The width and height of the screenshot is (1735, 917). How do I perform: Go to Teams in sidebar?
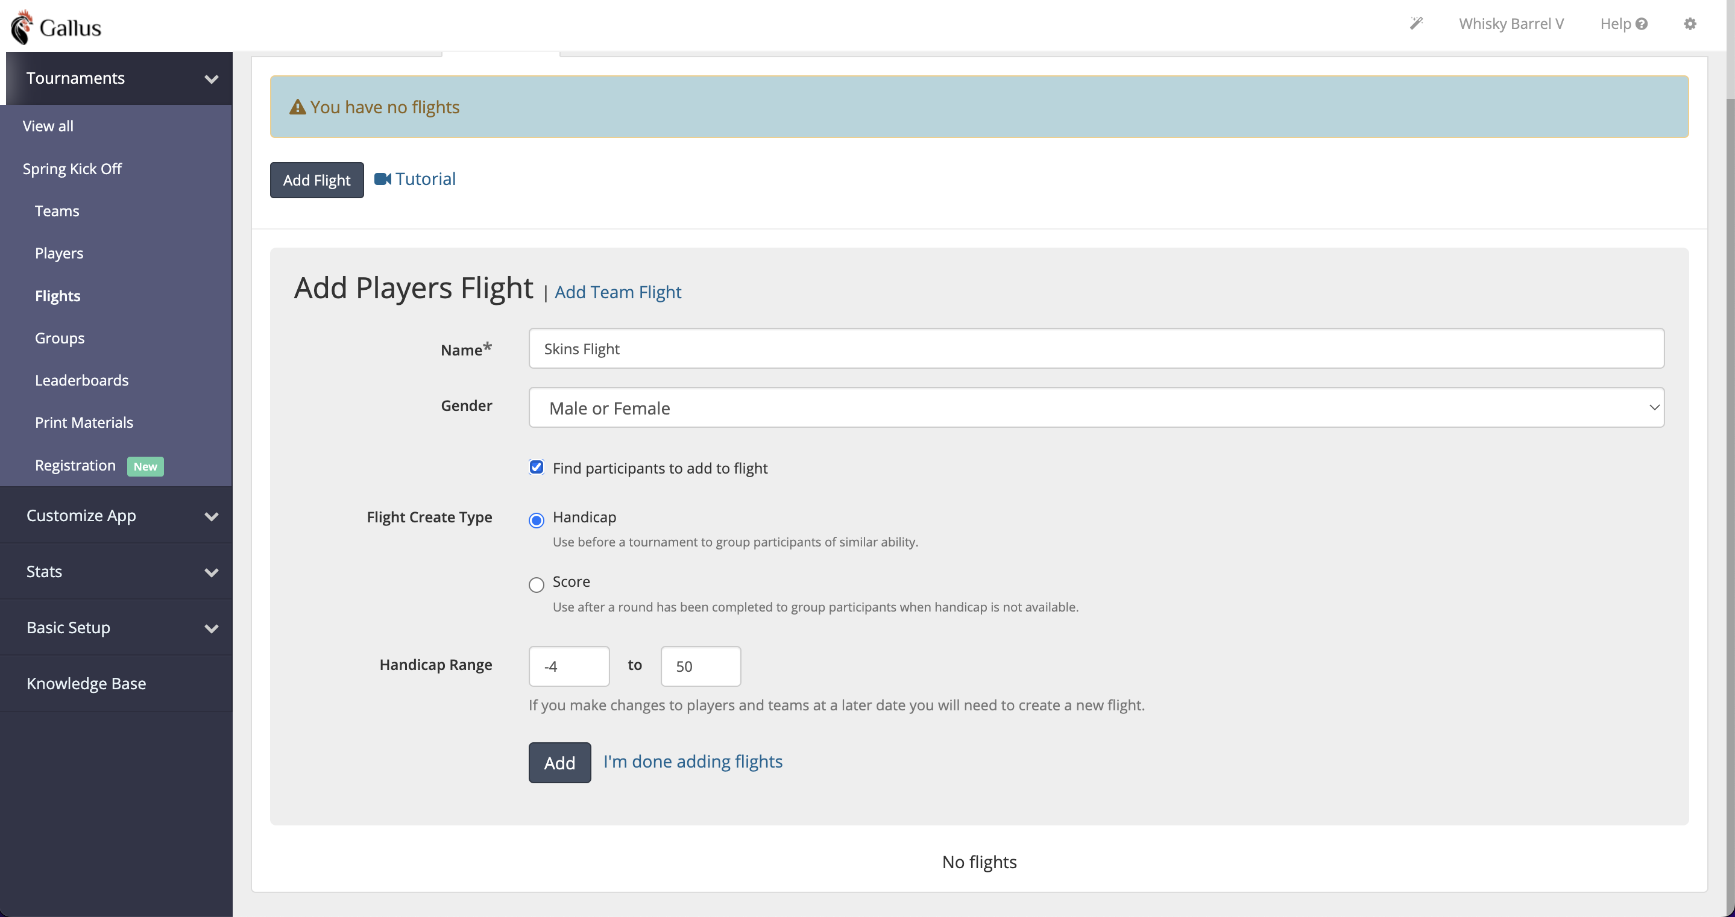[57, 211]
